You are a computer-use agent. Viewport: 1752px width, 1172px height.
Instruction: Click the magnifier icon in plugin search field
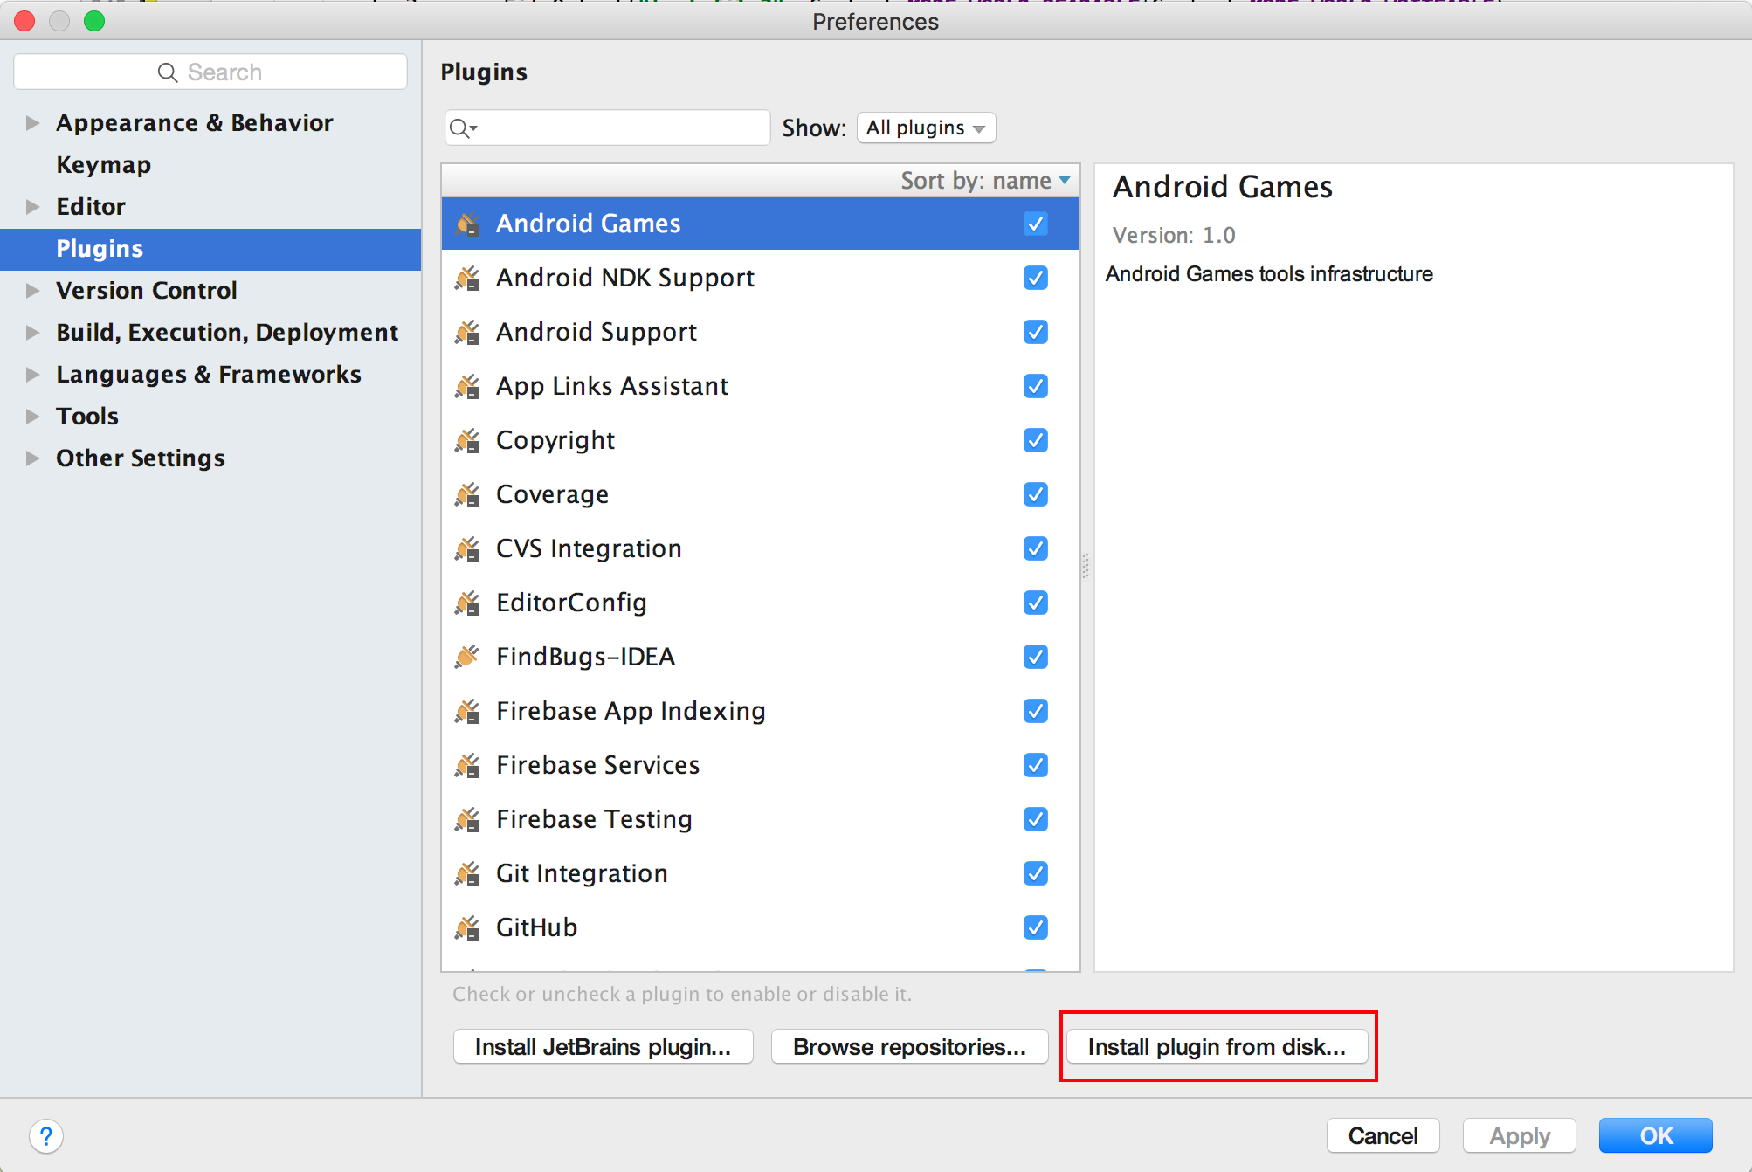click(462, 128)
